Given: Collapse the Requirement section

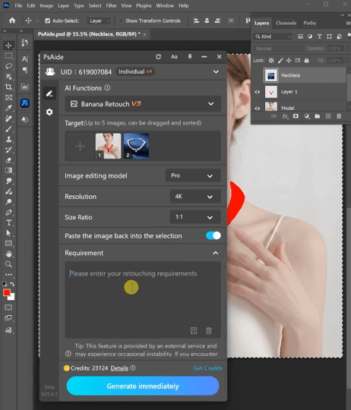Looking at the screenshot, I should 216,253.
